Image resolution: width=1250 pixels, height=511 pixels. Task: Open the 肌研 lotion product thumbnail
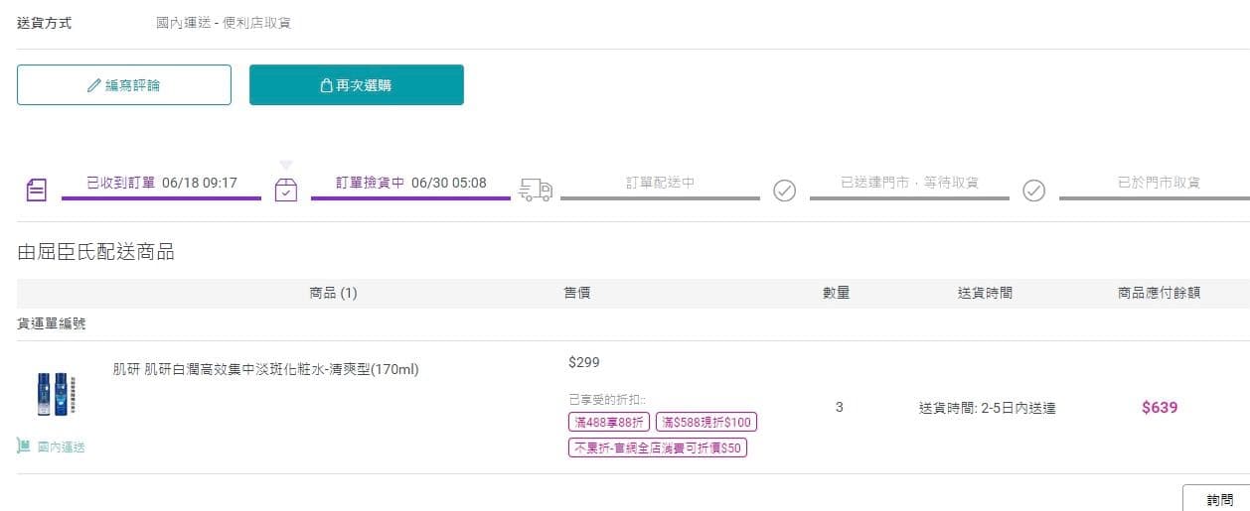pyautogui.click(x=55, y=394)
